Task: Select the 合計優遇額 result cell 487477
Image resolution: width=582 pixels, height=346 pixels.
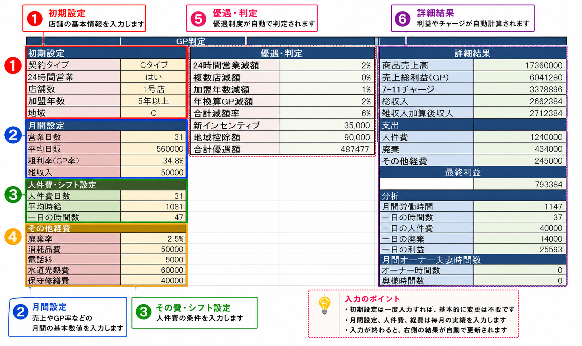Action: coord(327,149)
